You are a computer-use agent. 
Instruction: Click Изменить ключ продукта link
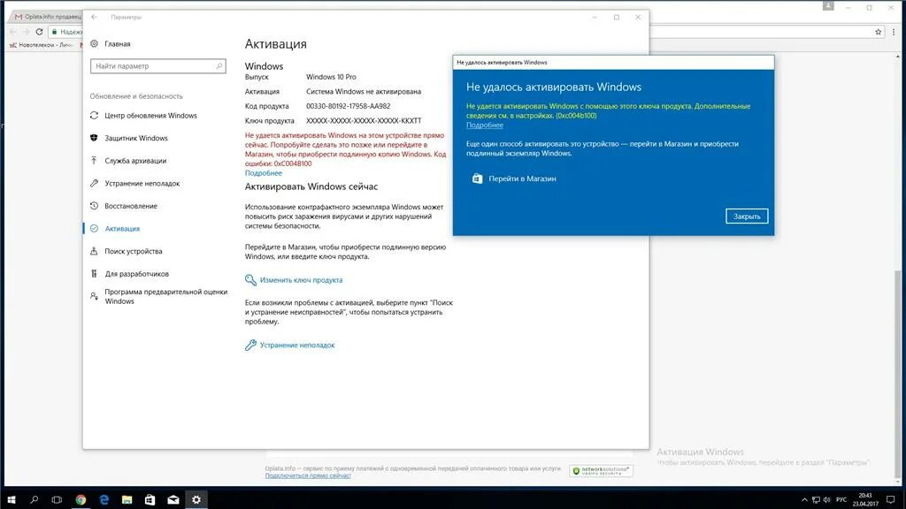click(x=301, y=280)
